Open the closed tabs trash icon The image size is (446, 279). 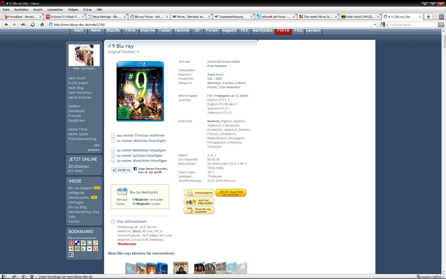(x=441, y=16)
